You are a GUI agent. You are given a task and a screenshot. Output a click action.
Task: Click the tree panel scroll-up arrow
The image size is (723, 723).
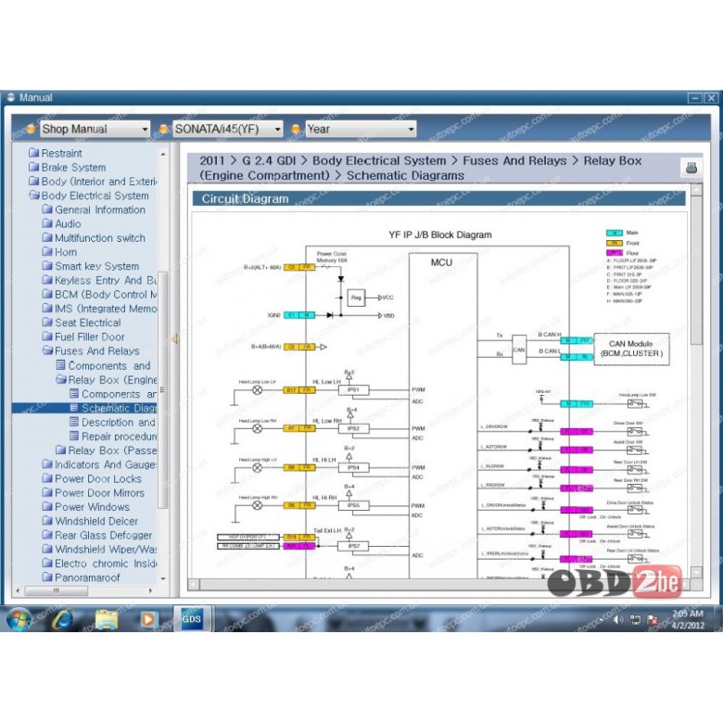(x=163, y=154)
